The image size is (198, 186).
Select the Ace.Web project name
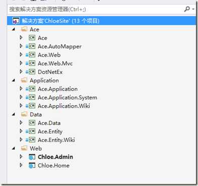[x=49, y=55]
